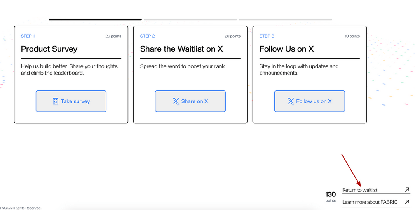This screenshot has height=210, width=415.
Task: Click the 20 points label in Step 1
Action: (113, 36)
